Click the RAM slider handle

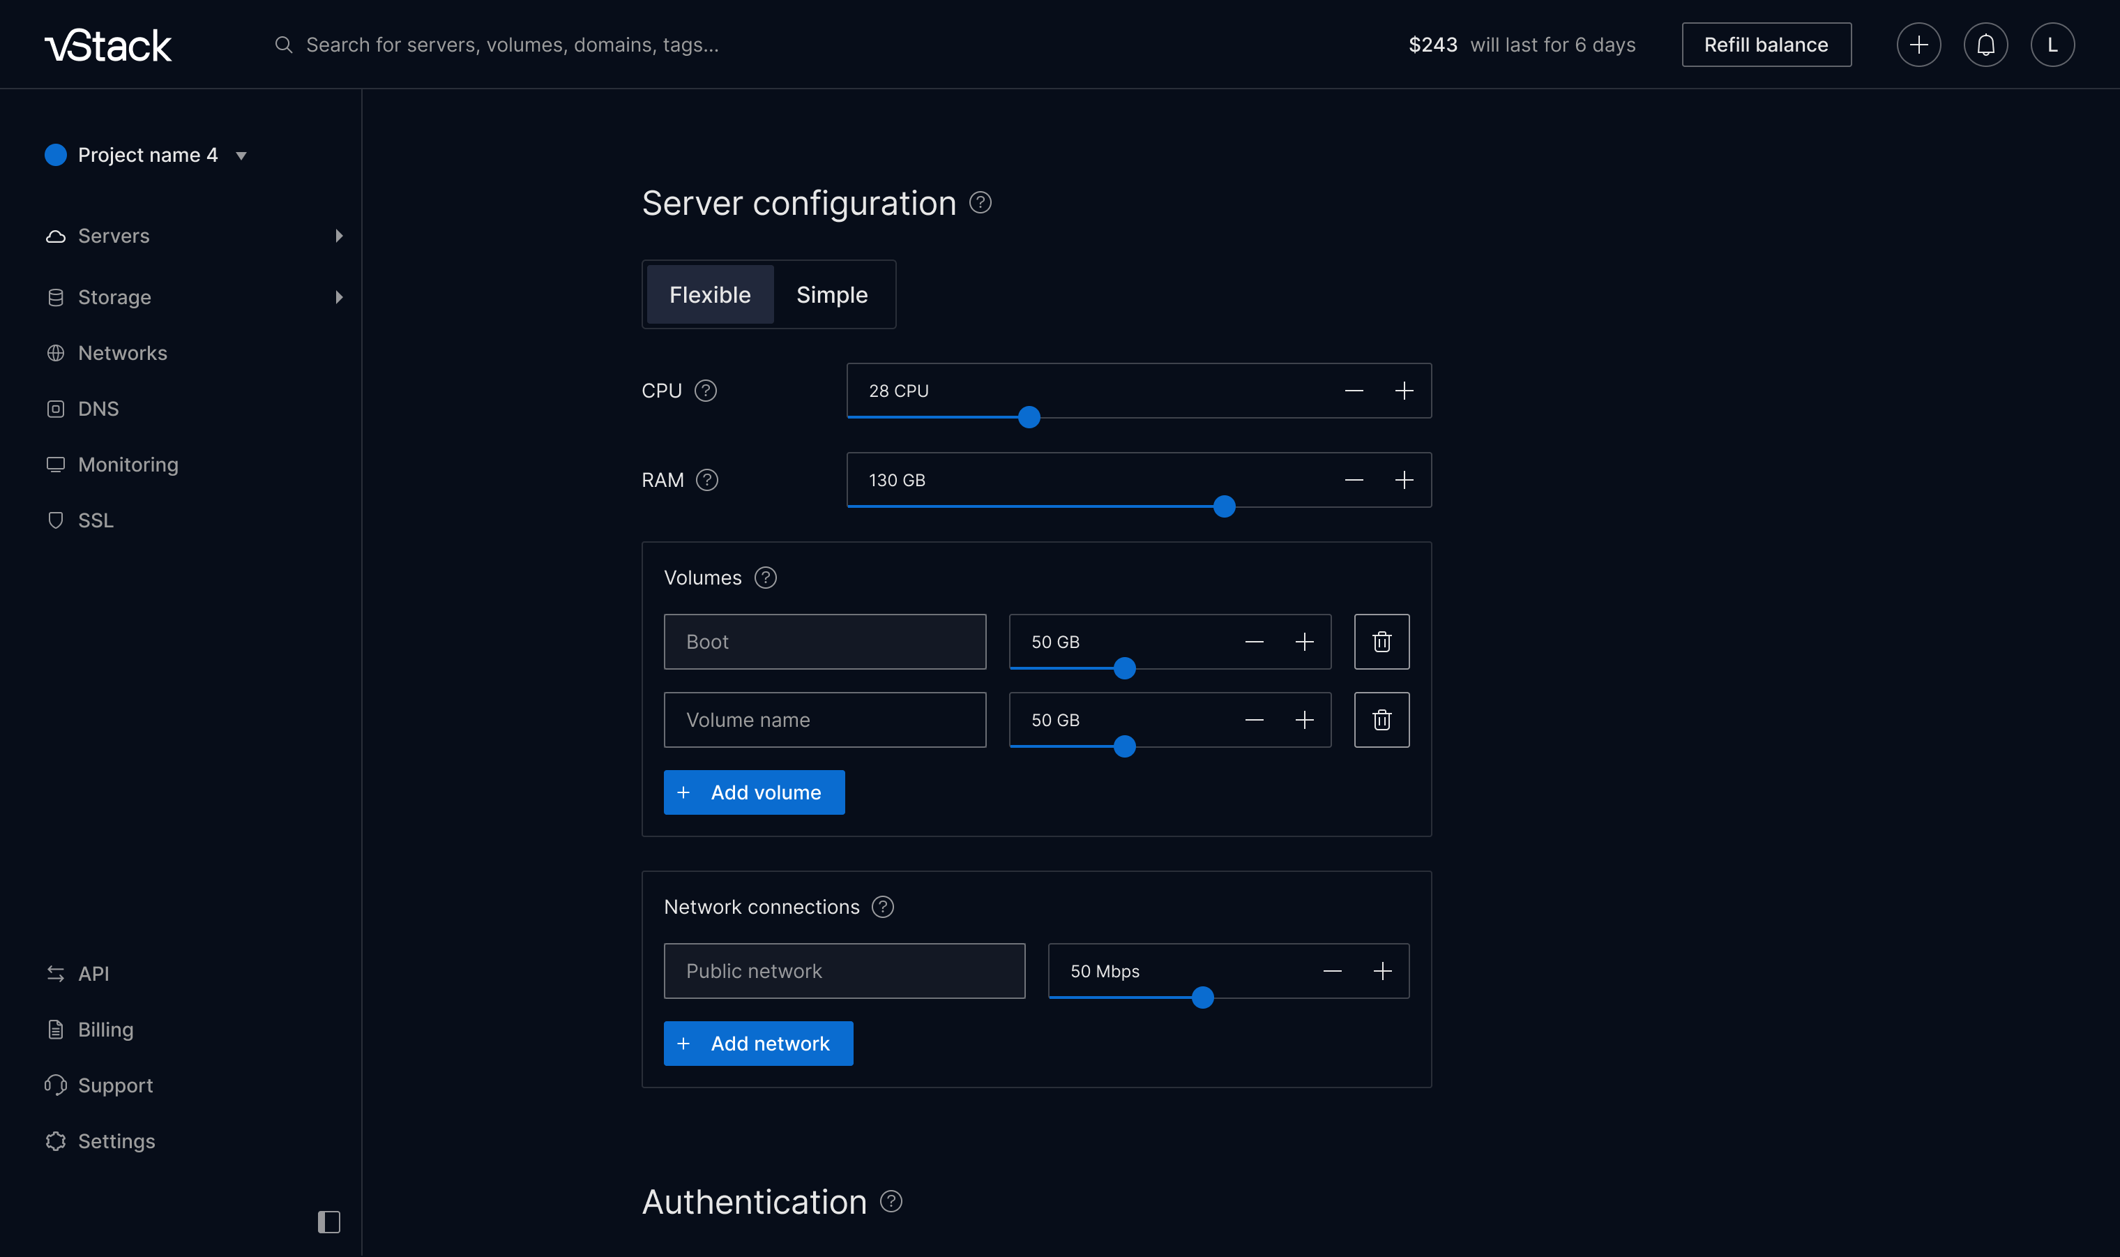1225,507
